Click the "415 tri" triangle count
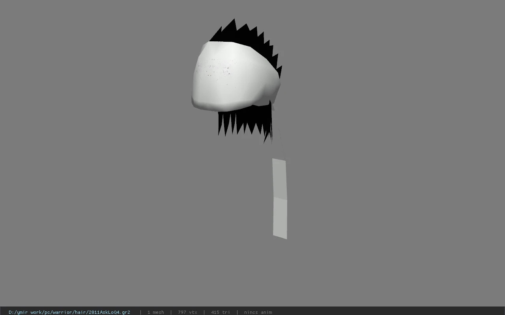 [220, 312]
